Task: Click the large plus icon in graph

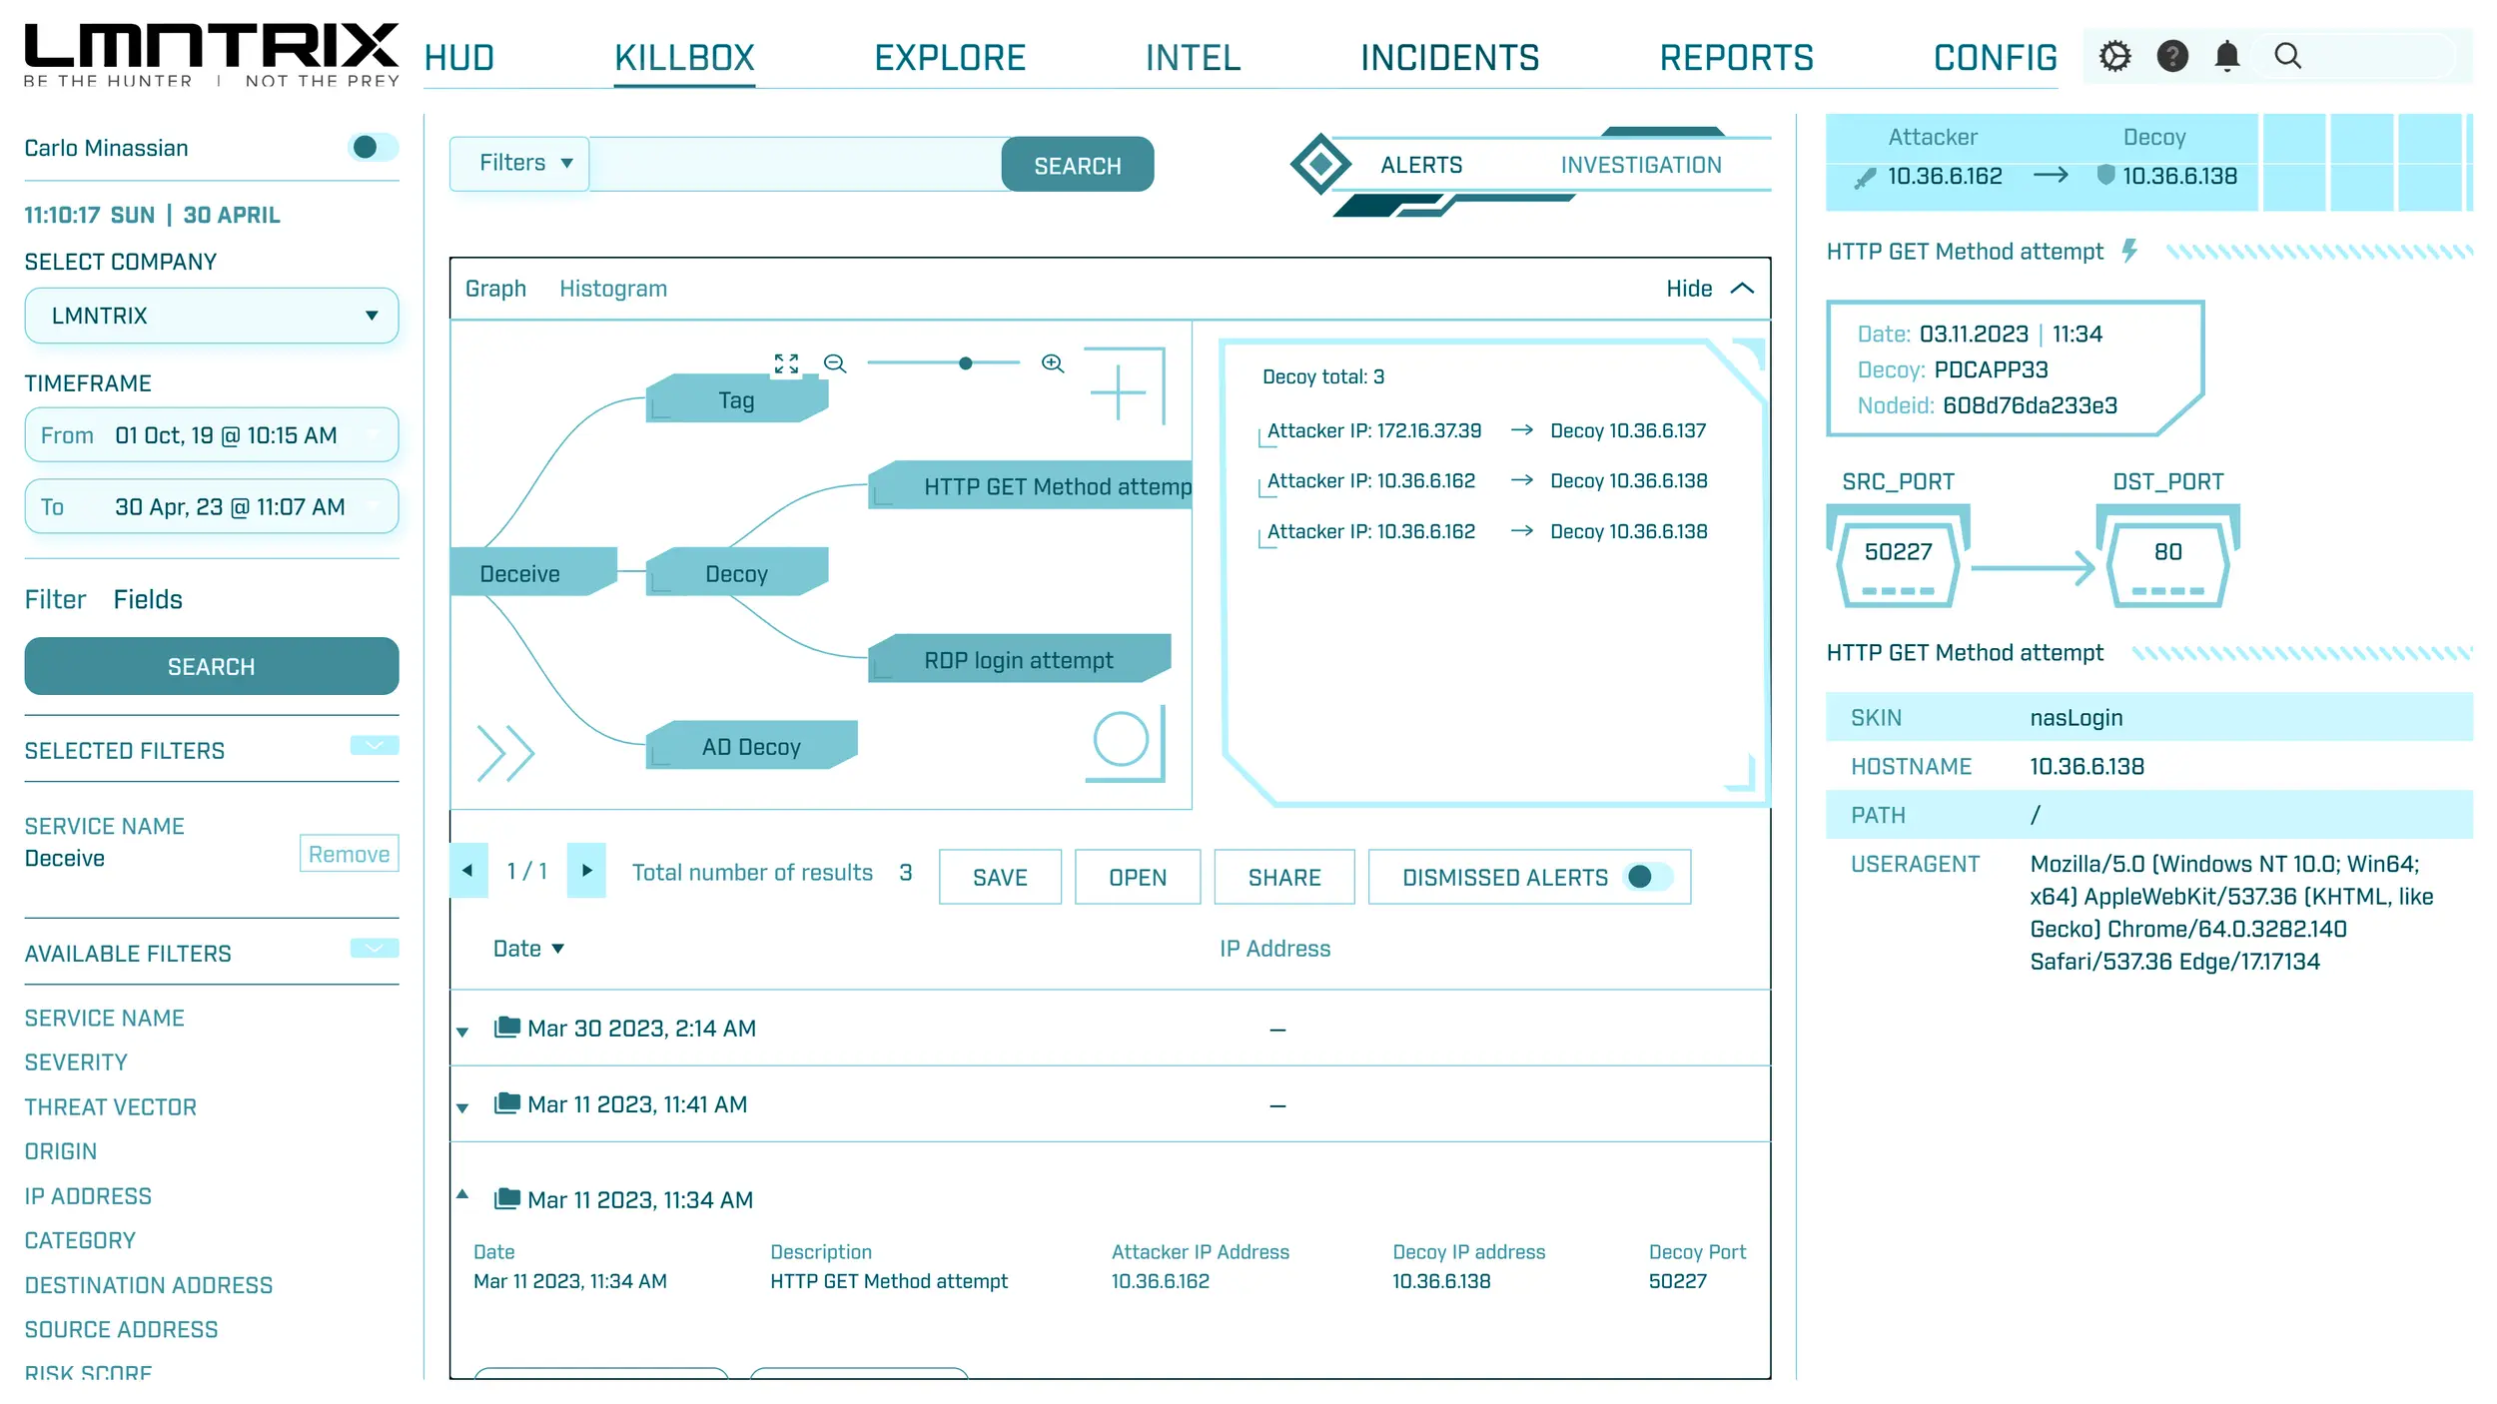Action: coord(1118,391)
